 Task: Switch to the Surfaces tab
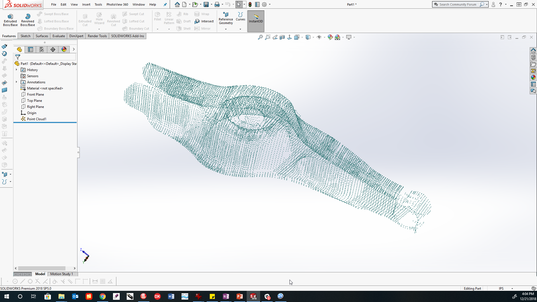coord(42,36)
